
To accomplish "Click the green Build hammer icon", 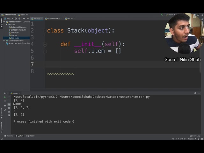I will coord(162,15).
